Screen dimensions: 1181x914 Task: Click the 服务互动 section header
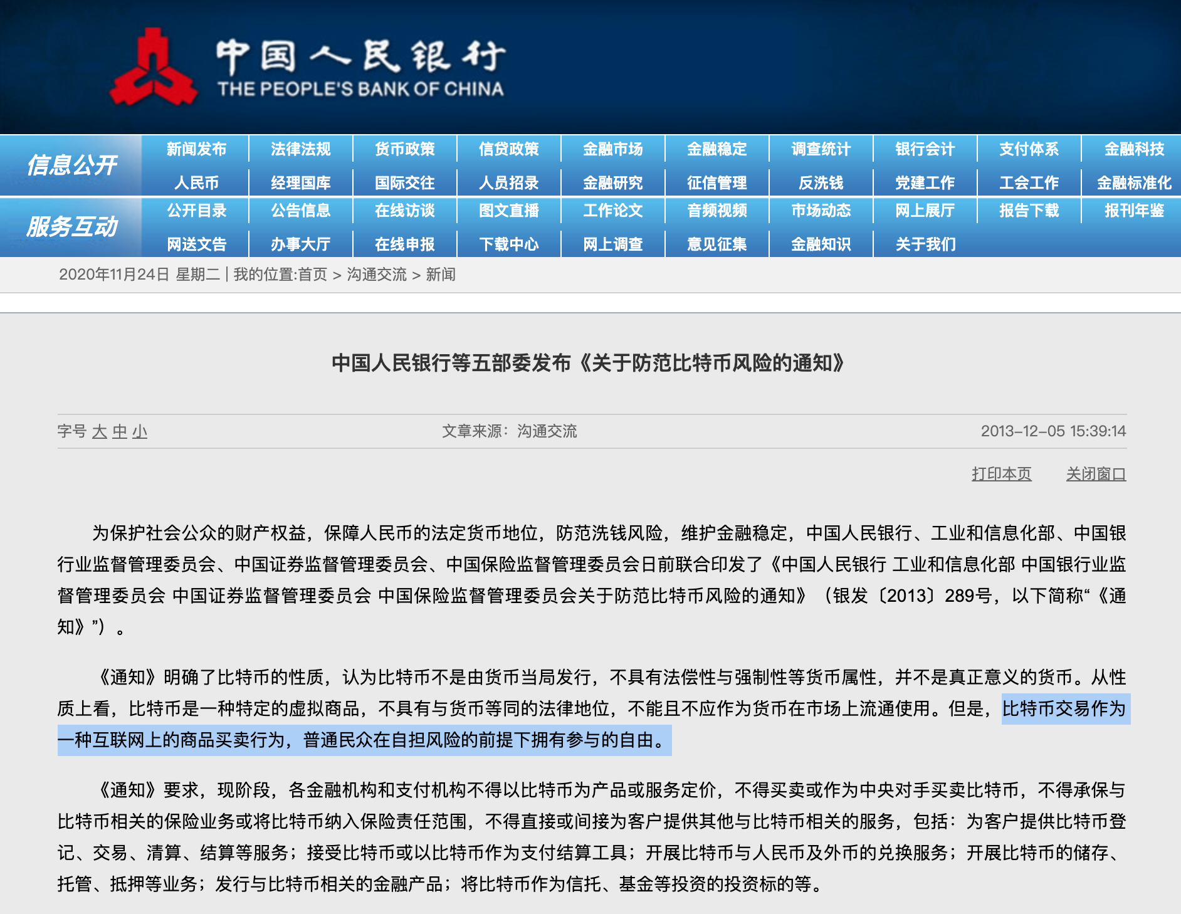coord(71,227)
